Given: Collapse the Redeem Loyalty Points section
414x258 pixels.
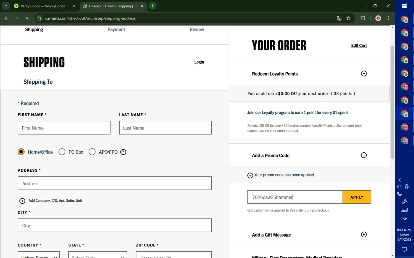Looking at the screenshot, I should (x=364, y=73).
